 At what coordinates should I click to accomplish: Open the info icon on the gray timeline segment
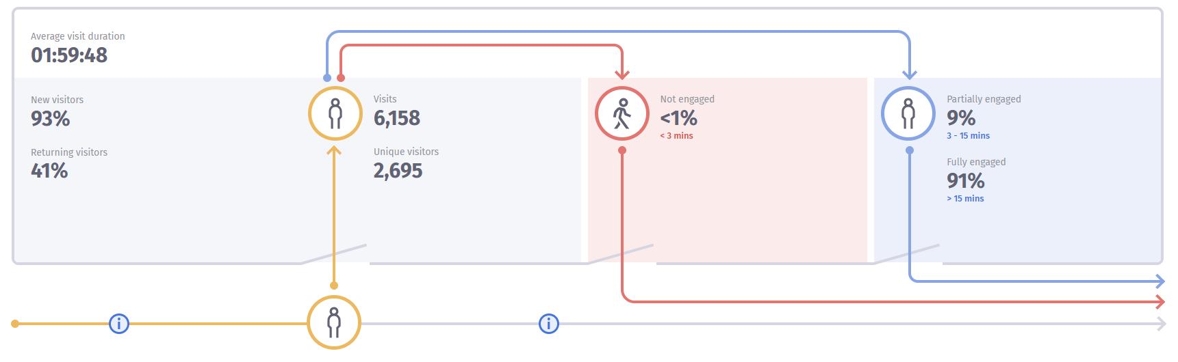click(549, 323)
